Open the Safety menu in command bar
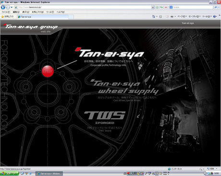221x176 pixels. pyautogui.click(x=195, y=16)
